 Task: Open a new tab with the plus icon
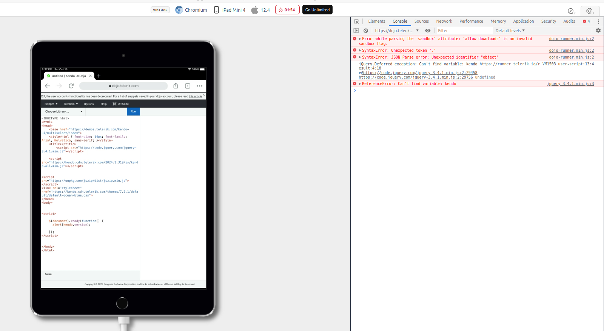[x=99, y=76]
